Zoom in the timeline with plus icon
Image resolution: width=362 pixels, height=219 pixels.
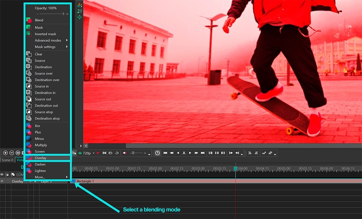(x=5, y=153)
